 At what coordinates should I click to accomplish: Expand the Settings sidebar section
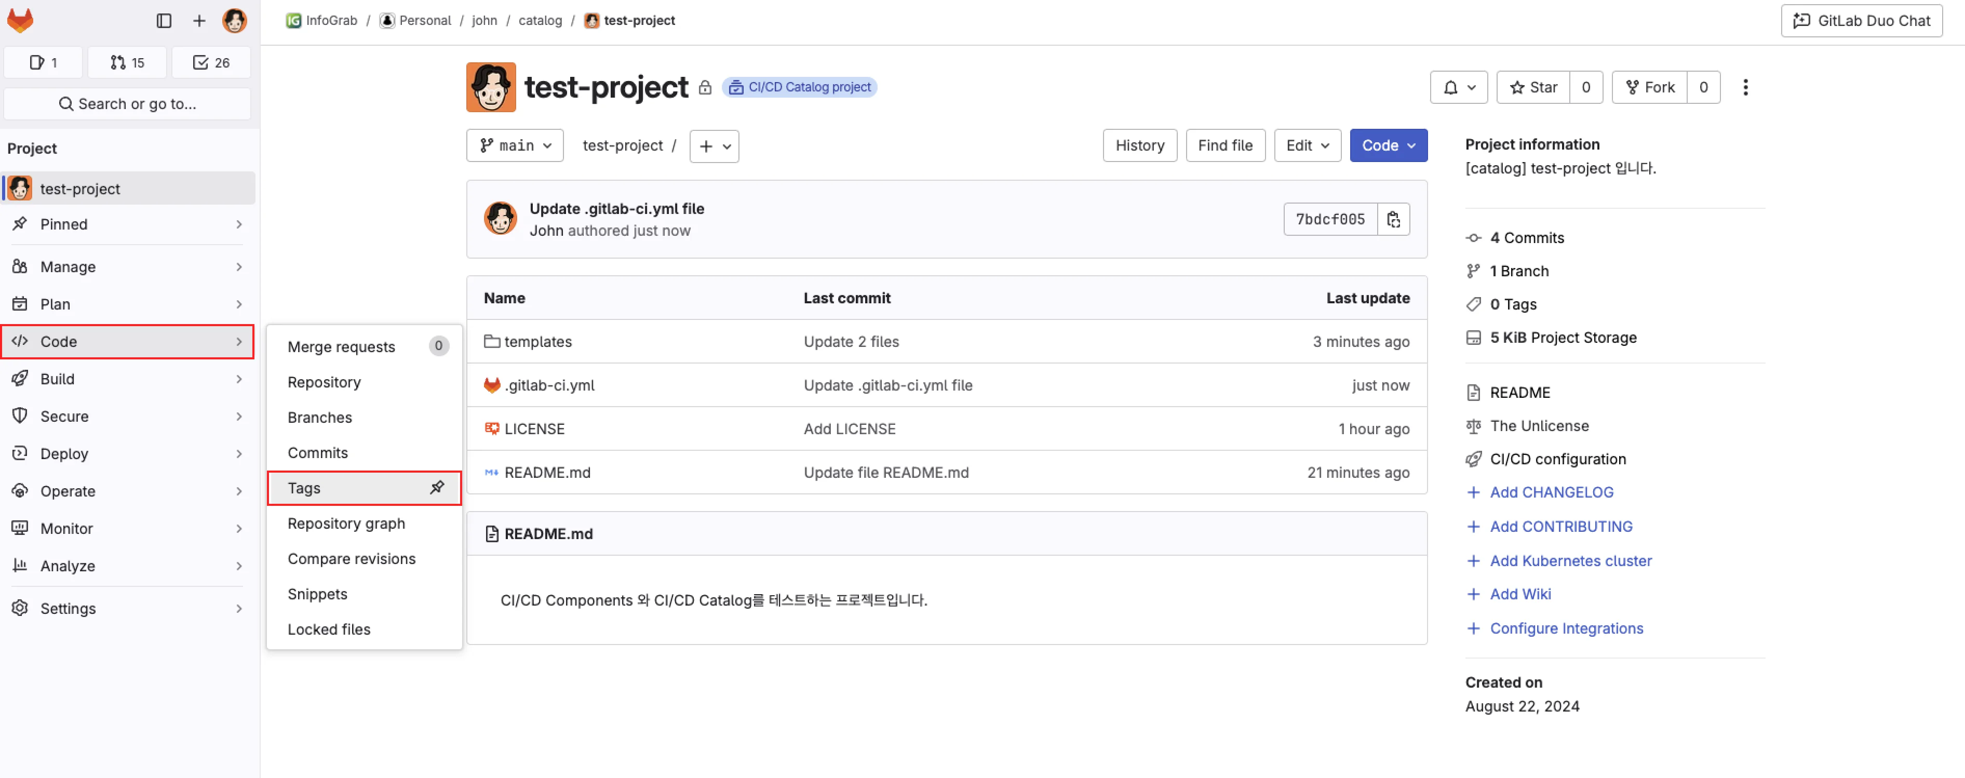(68, 608)
